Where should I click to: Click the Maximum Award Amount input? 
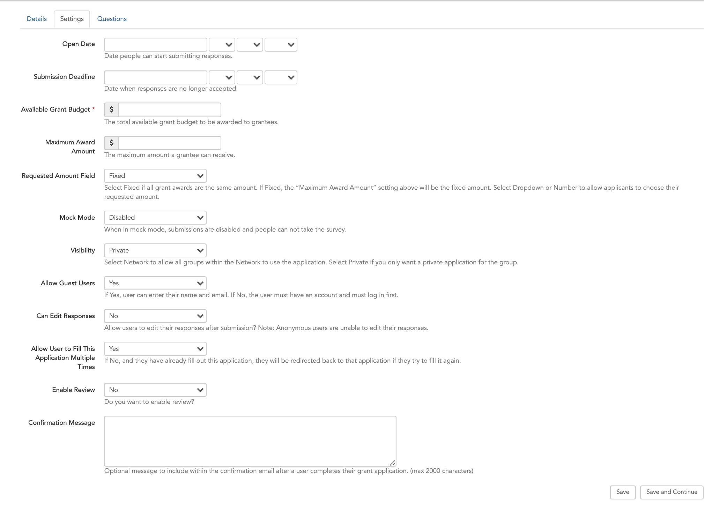170,143
